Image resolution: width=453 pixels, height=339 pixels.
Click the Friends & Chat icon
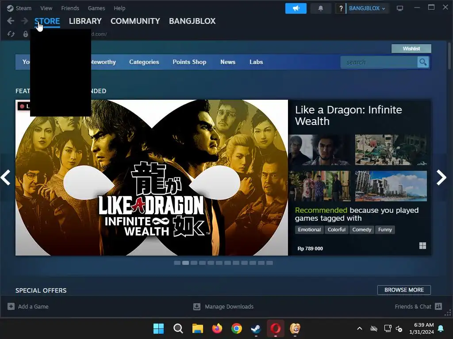click(x=438, y=306)
